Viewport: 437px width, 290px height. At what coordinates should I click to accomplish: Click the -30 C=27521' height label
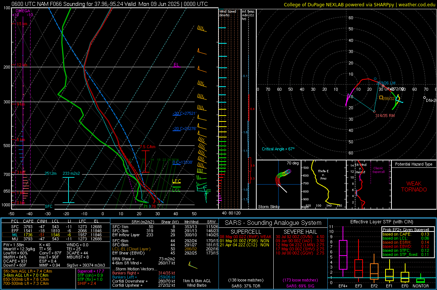(184, 113)
